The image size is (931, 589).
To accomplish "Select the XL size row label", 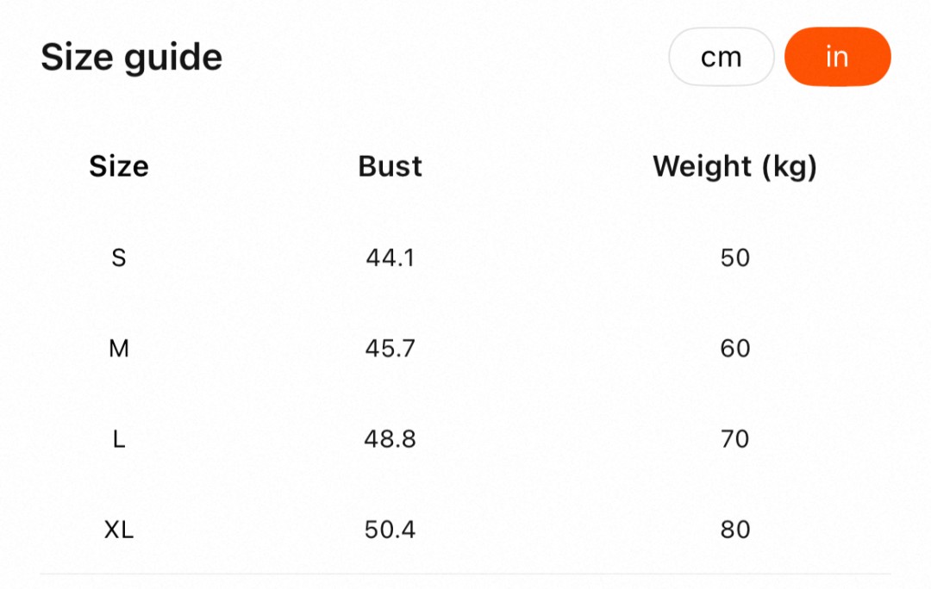I will pyautogui.click(x=119, y=530).
